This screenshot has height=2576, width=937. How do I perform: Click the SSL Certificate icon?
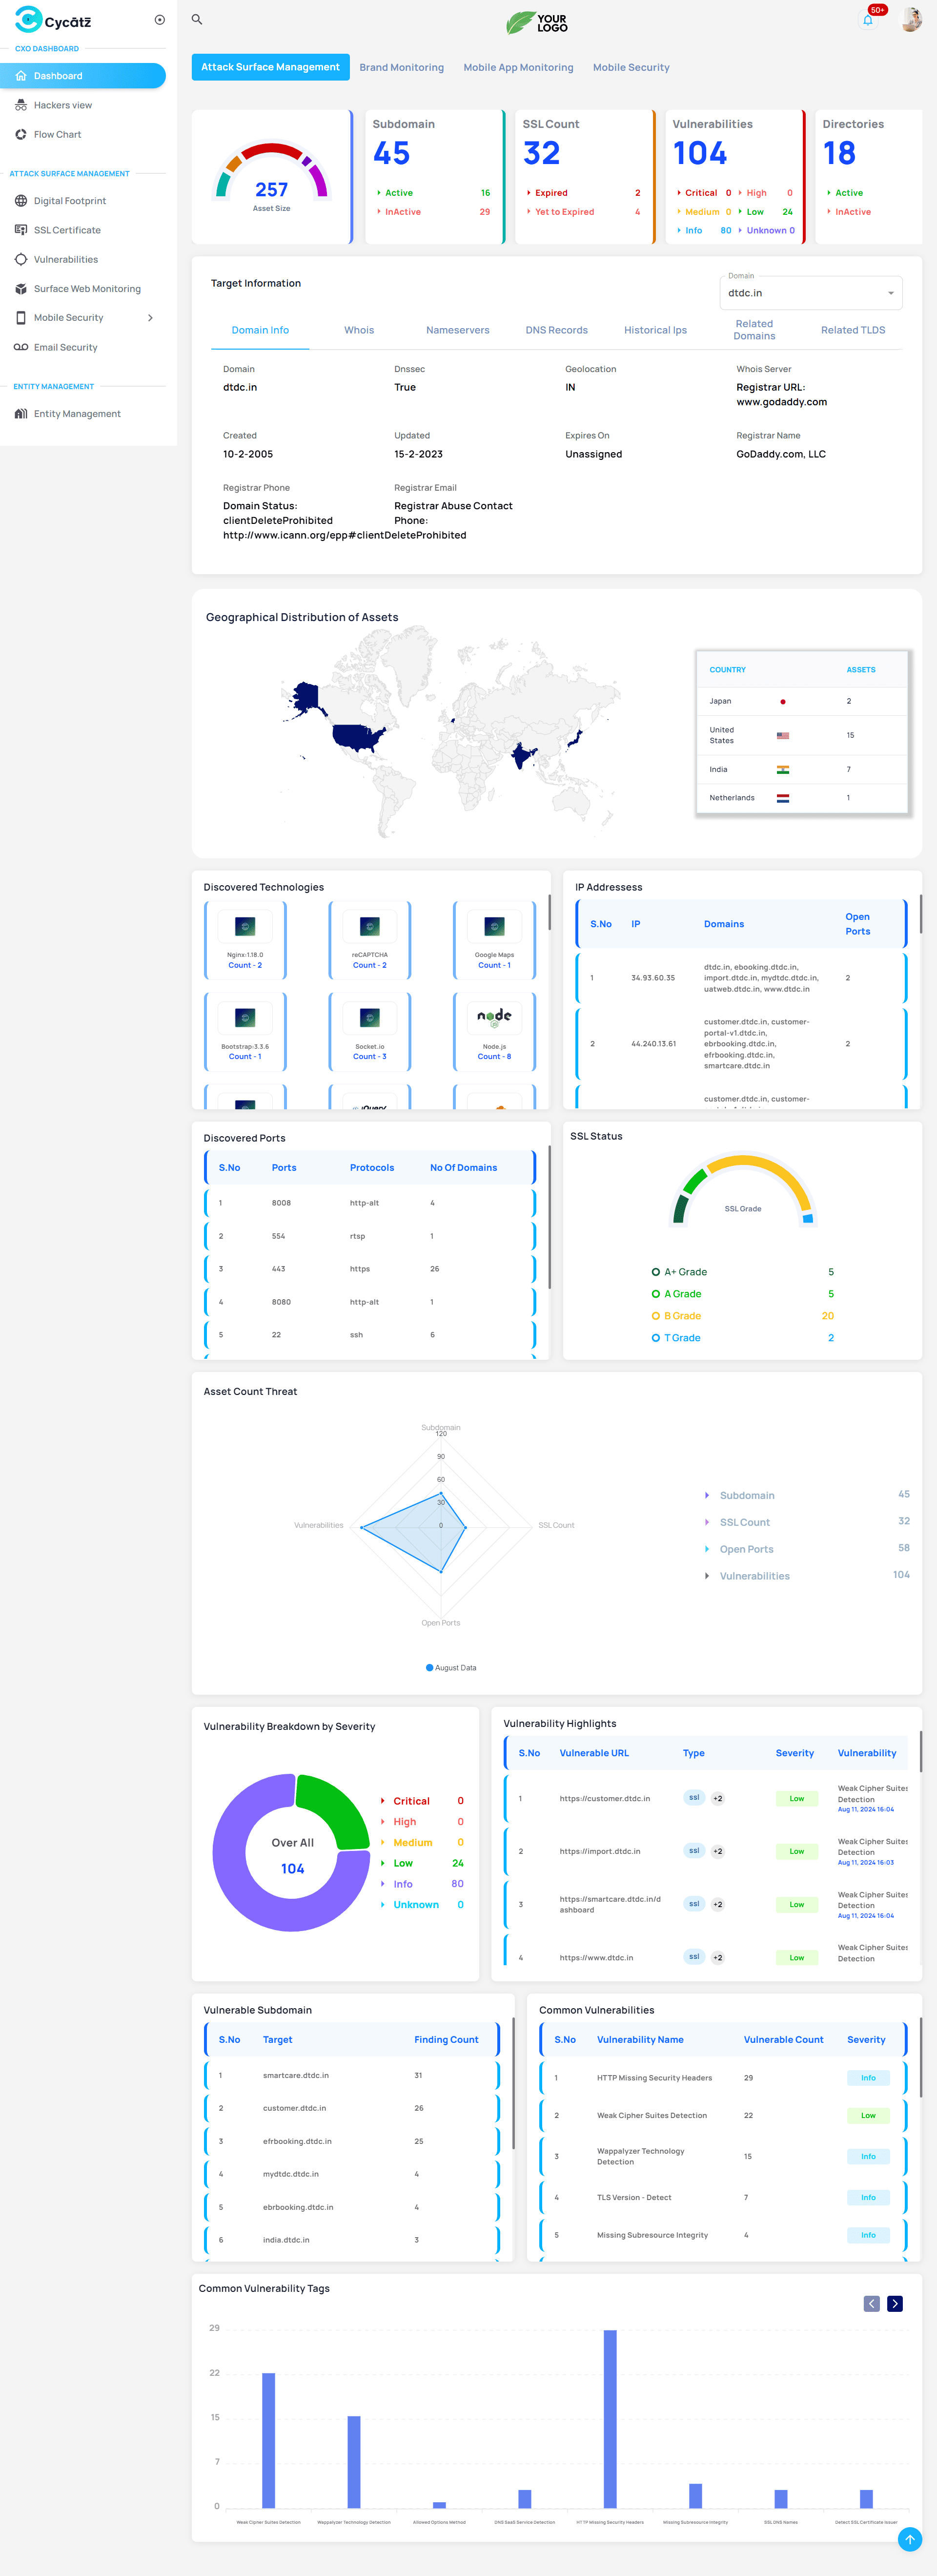(x=21, y=230)
